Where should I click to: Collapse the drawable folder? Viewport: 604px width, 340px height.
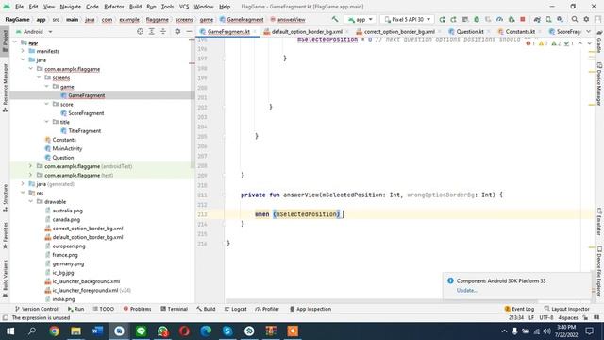tap(30, 201)
